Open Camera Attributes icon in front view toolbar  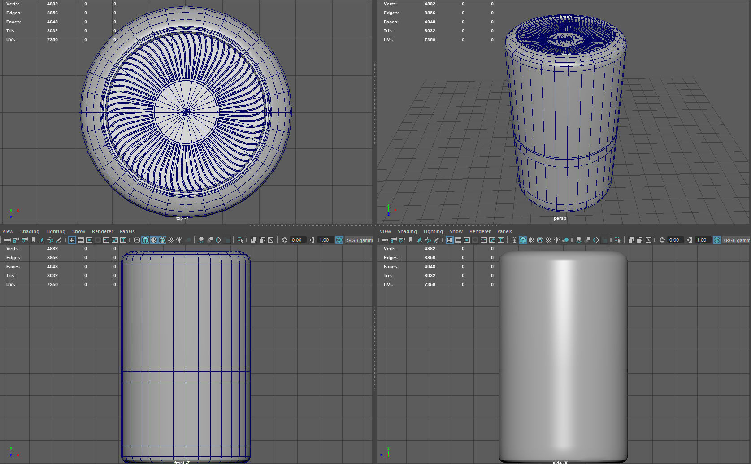tap(24, 240)
